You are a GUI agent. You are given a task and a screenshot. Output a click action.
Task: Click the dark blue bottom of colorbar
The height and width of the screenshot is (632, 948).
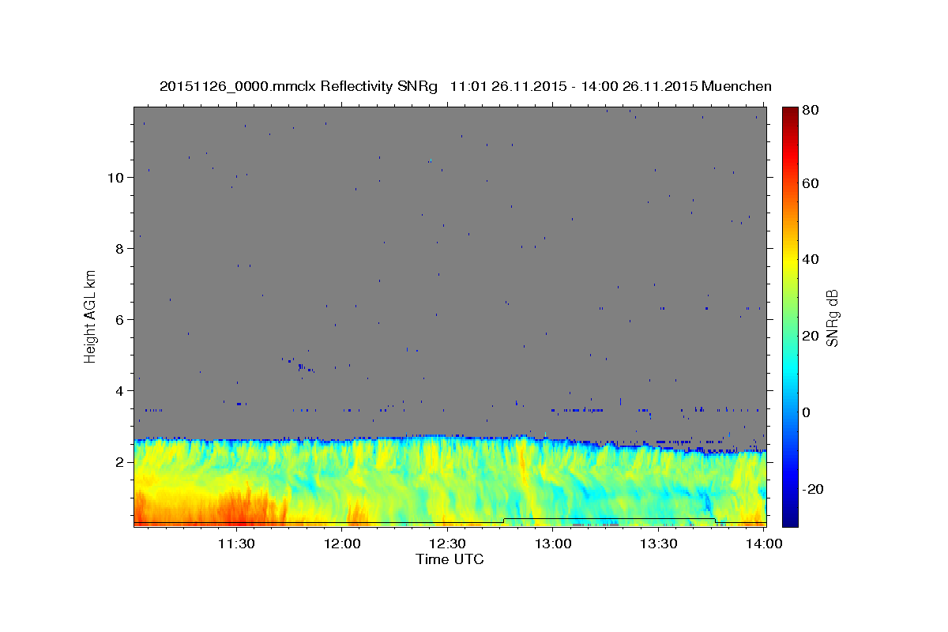(789, 518)
